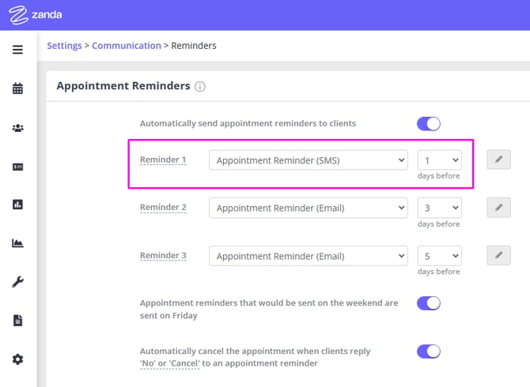
Task: Click the Zanda logo
Action: [x=36, y=14]
